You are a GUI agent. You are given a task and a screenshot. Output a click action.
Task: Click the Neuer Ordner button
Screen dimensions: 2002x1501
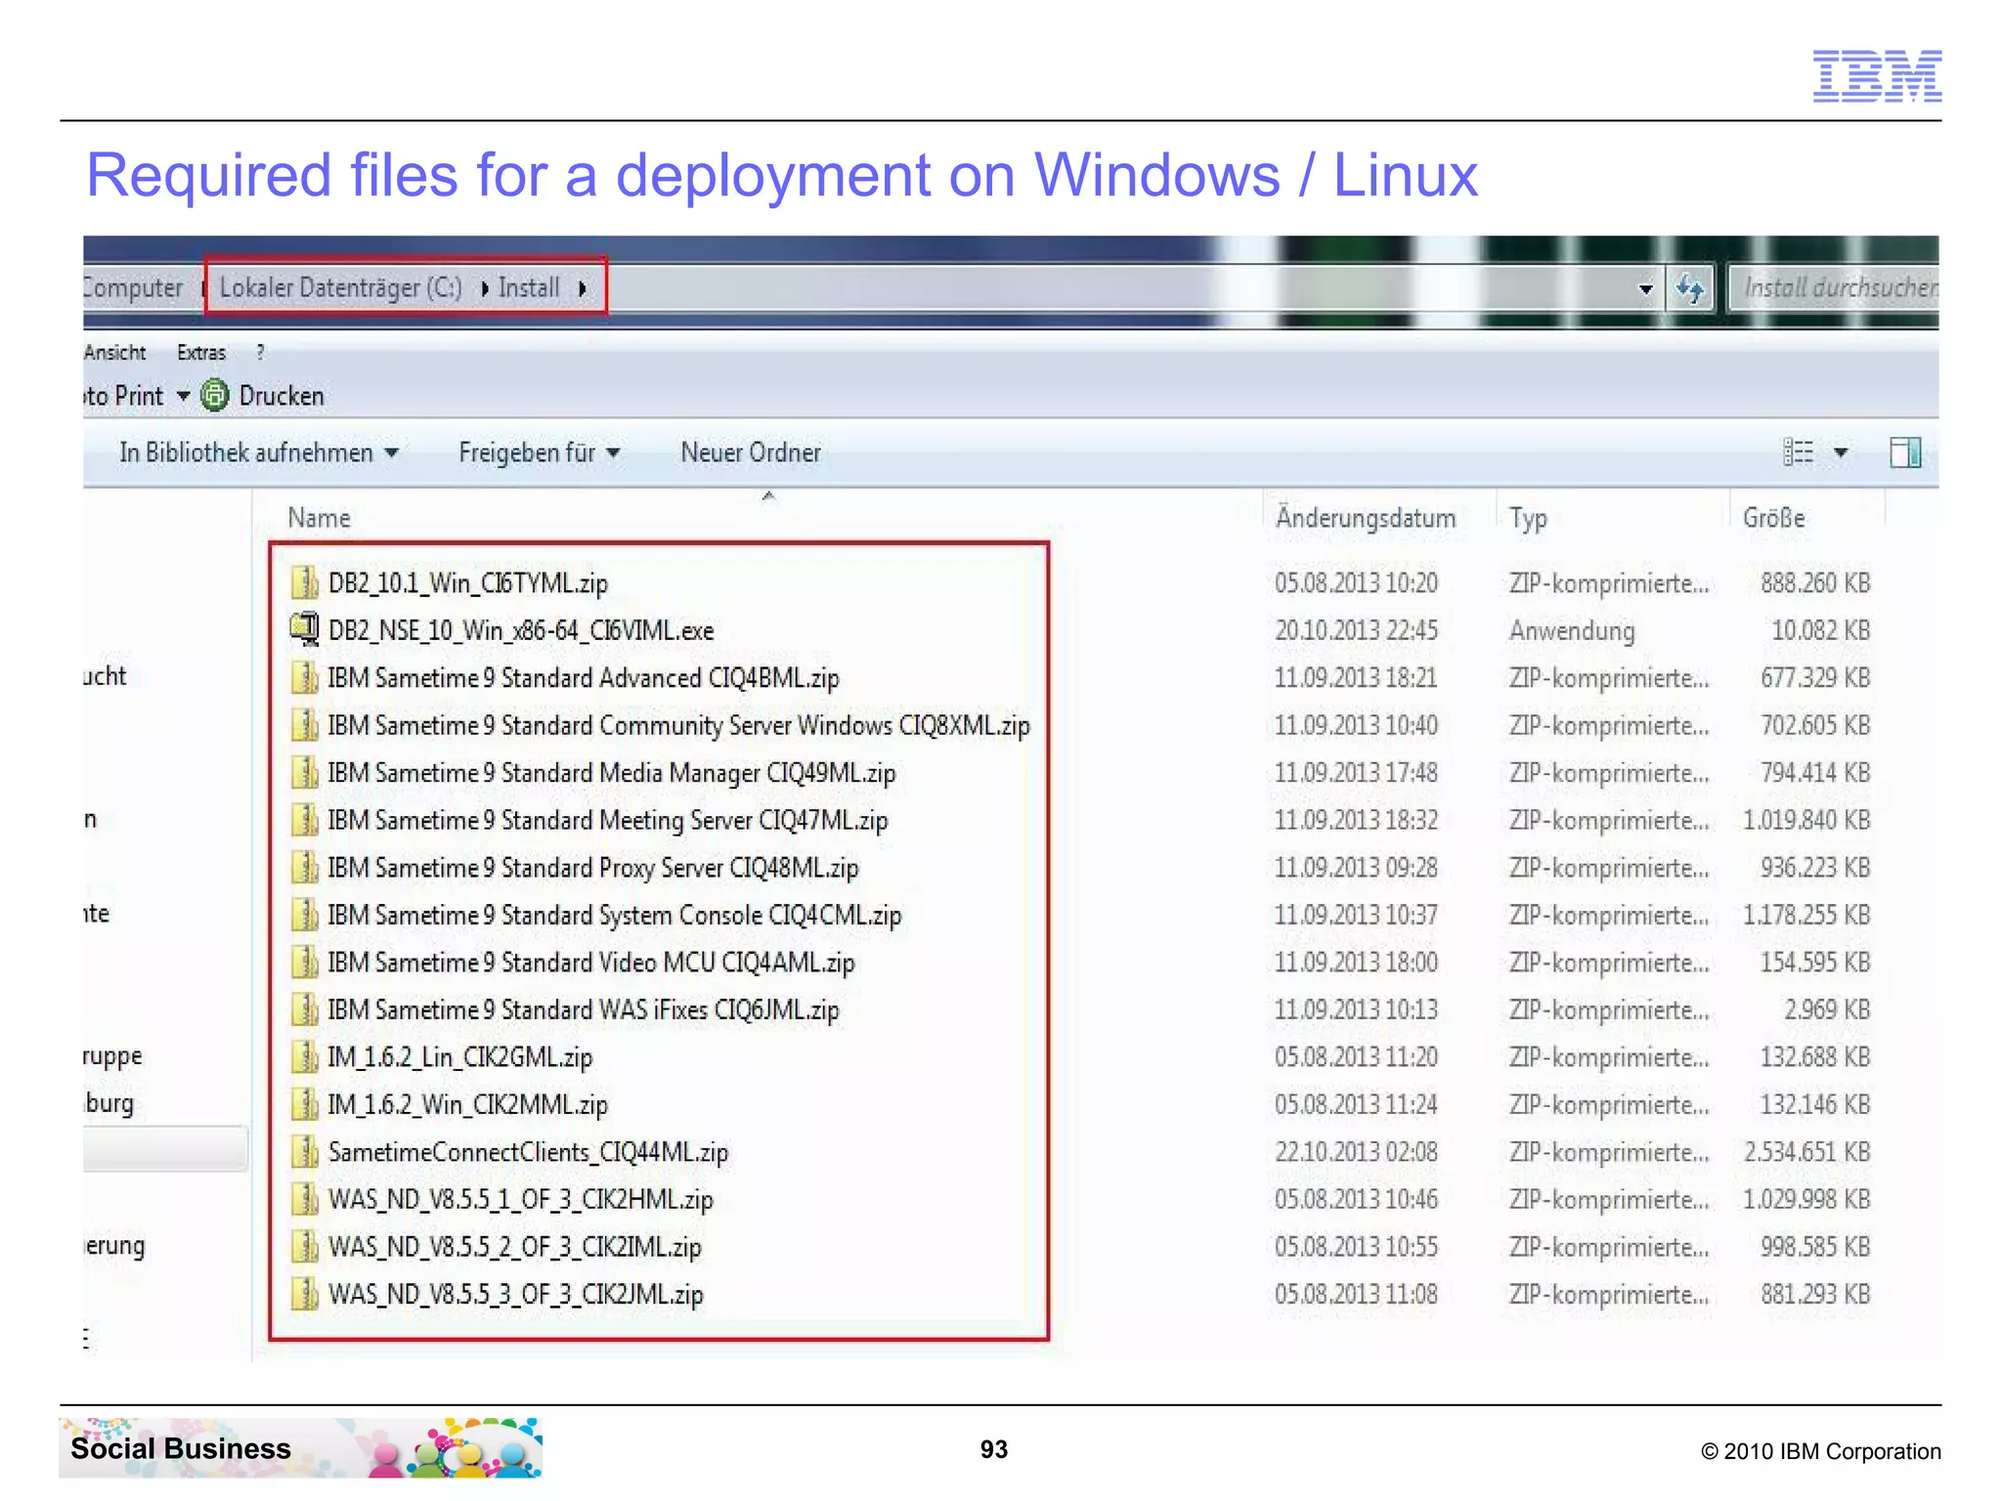[751, 452]
